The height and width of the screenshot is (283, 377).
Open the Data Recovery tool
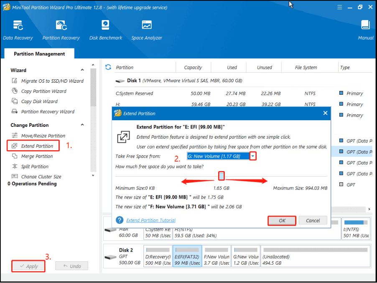point(18,29)
